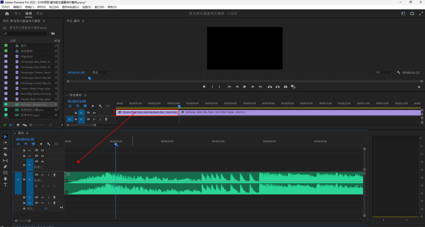Play the program monitor
Image resolution: width=425 pixels, height=227 pixels.
(x=245, y=87)
